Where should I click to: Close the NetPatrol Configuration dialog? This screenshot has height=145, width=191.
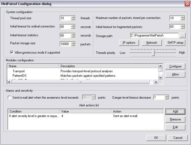[x=187, y=4]
